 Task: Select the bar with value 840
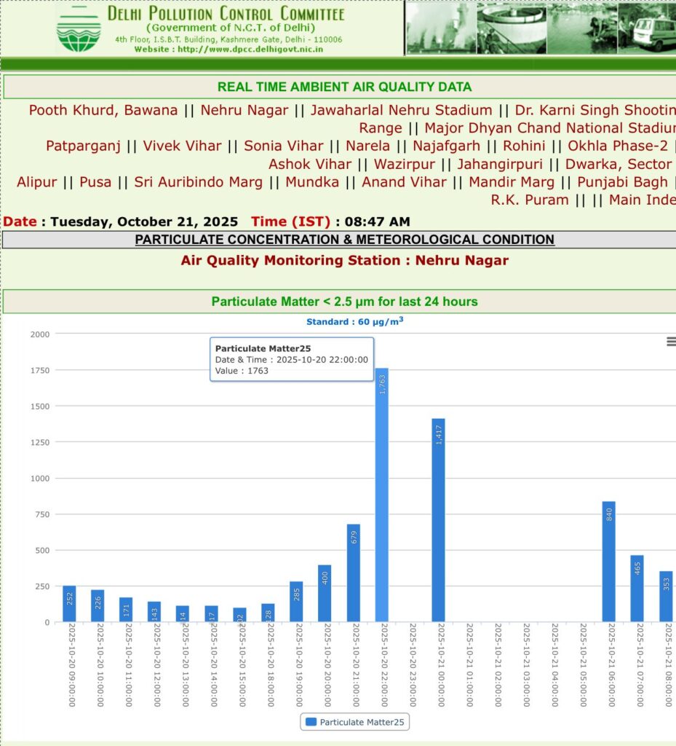[609, 562]
